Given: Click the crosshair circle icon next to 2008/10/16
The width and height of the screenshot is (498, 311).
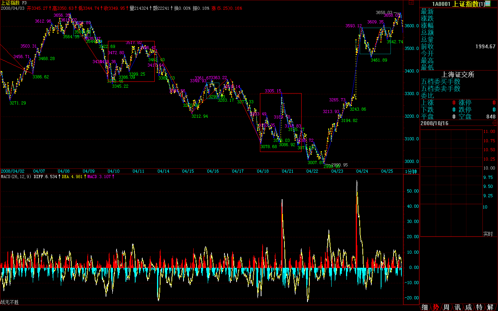Looking at the screenshot, I should tap(494, 123).
